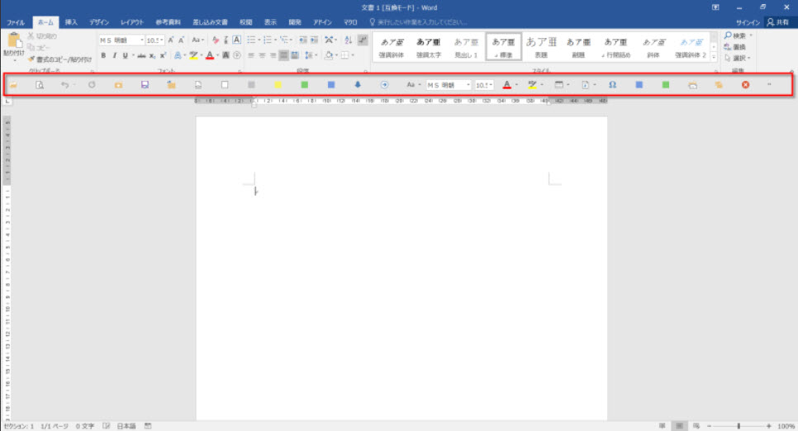Screen dimensions: 798x431
Task: Click the zoom slider in status bar
Action: click(x=738, y=426)
